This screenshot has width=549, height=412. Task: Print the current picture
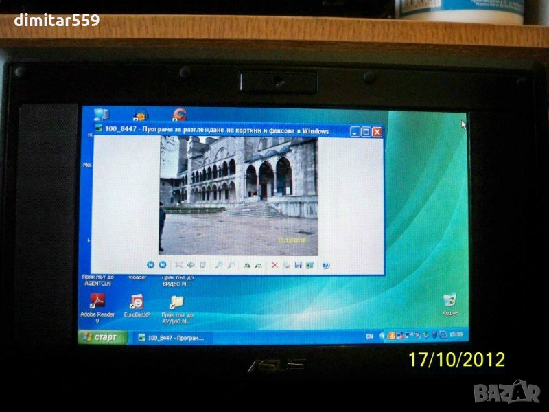(x=285, y=264)
